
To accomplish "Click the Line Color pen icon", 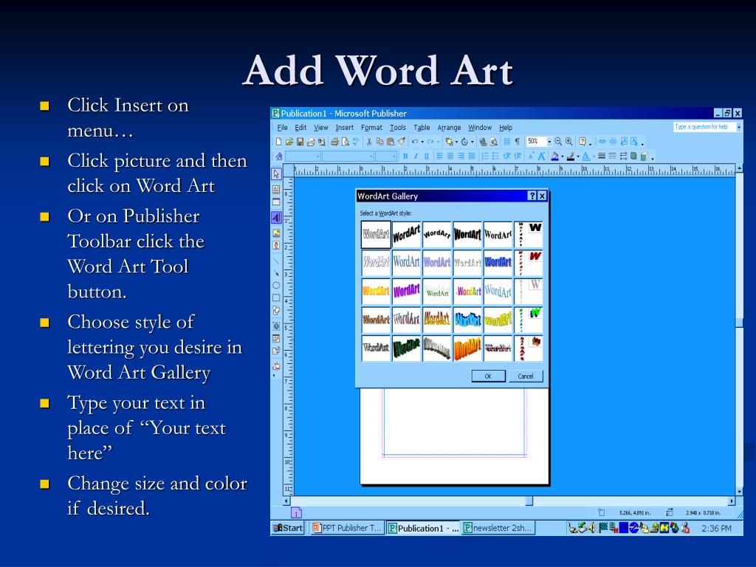I will click(x=571, y=157).
